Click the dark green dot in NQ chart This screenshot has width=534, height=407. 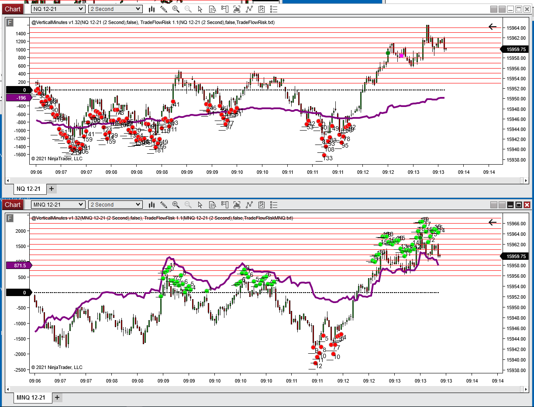388,53
